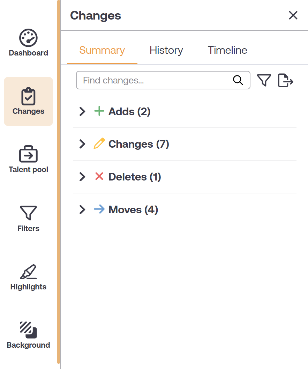Switch to the Timeline tab

227,50
